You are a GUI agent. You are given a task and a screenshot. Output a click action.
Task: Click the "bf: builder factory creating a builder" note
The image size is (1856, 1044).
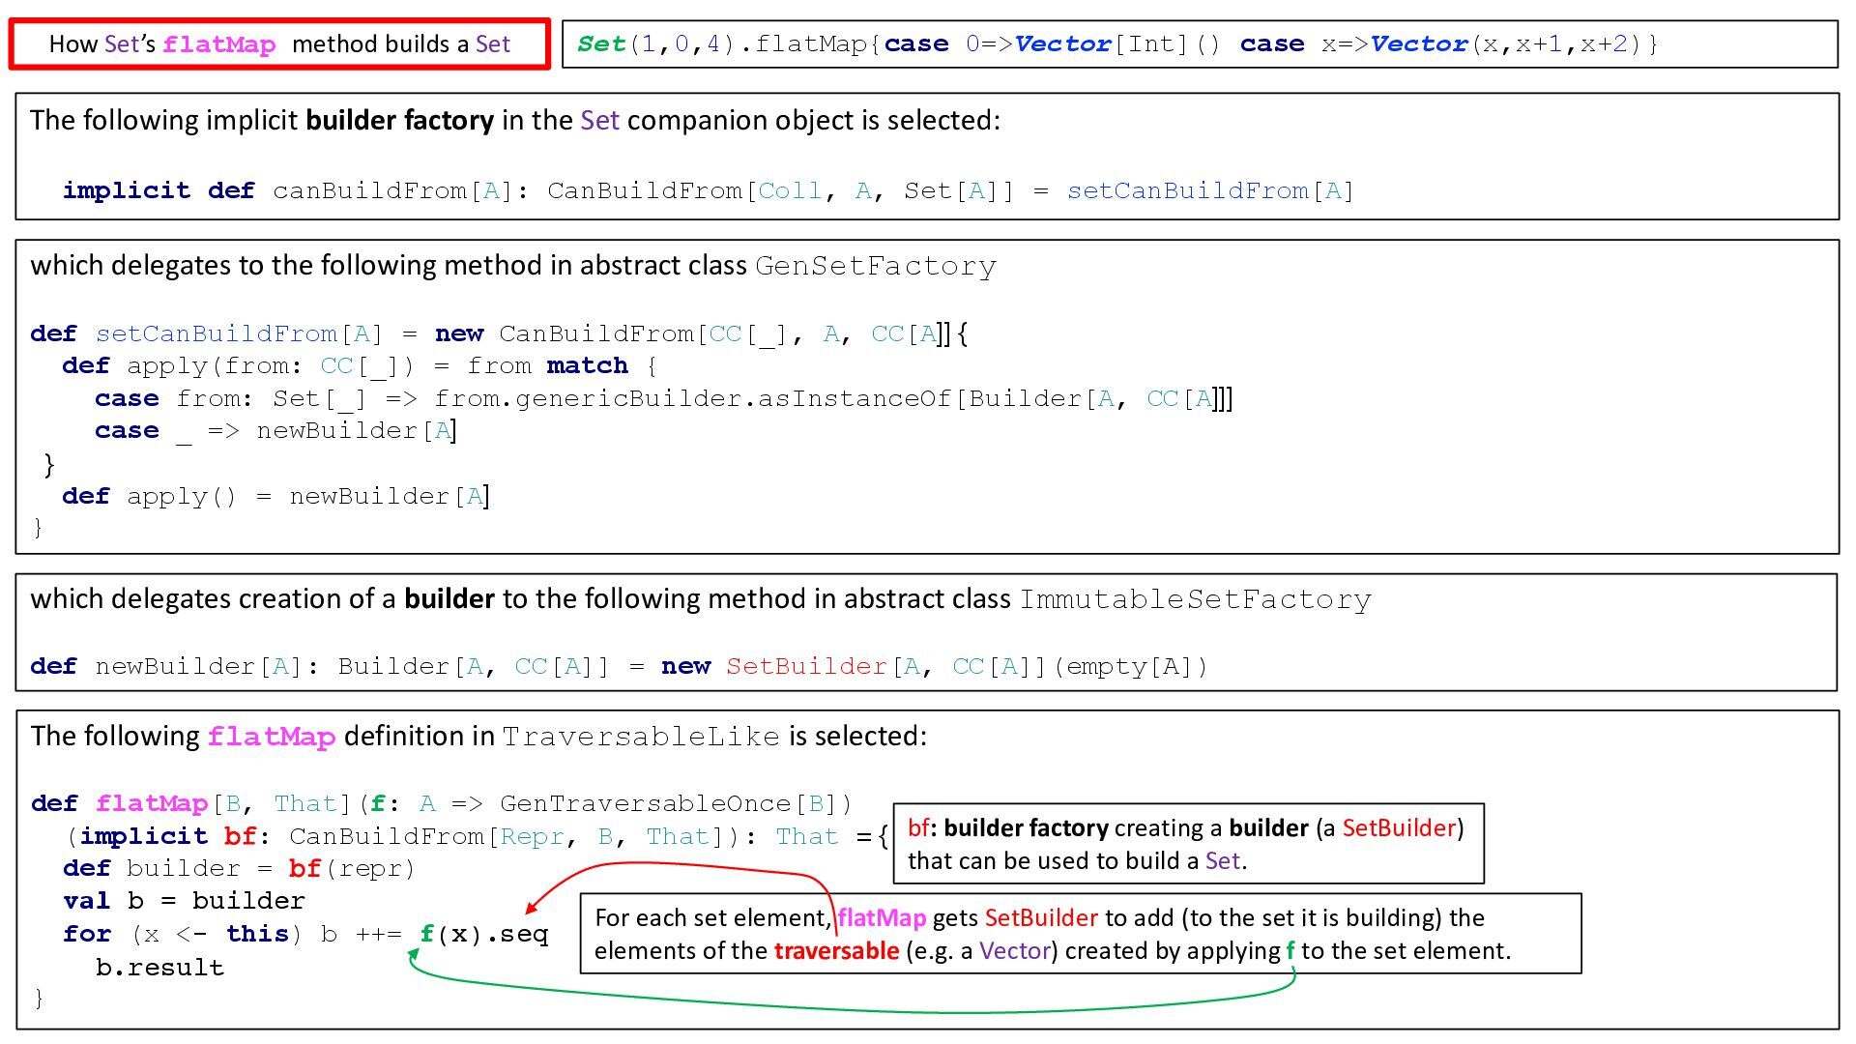tap(1188, 844)
